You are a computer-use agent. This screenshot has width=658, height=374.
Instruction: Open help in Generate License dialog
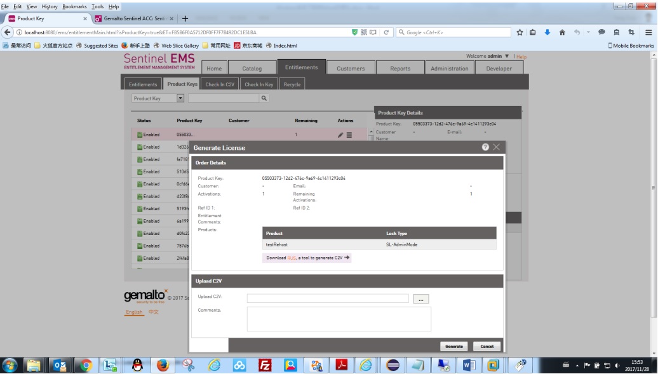pyautogui.click(x=485, y=147)
